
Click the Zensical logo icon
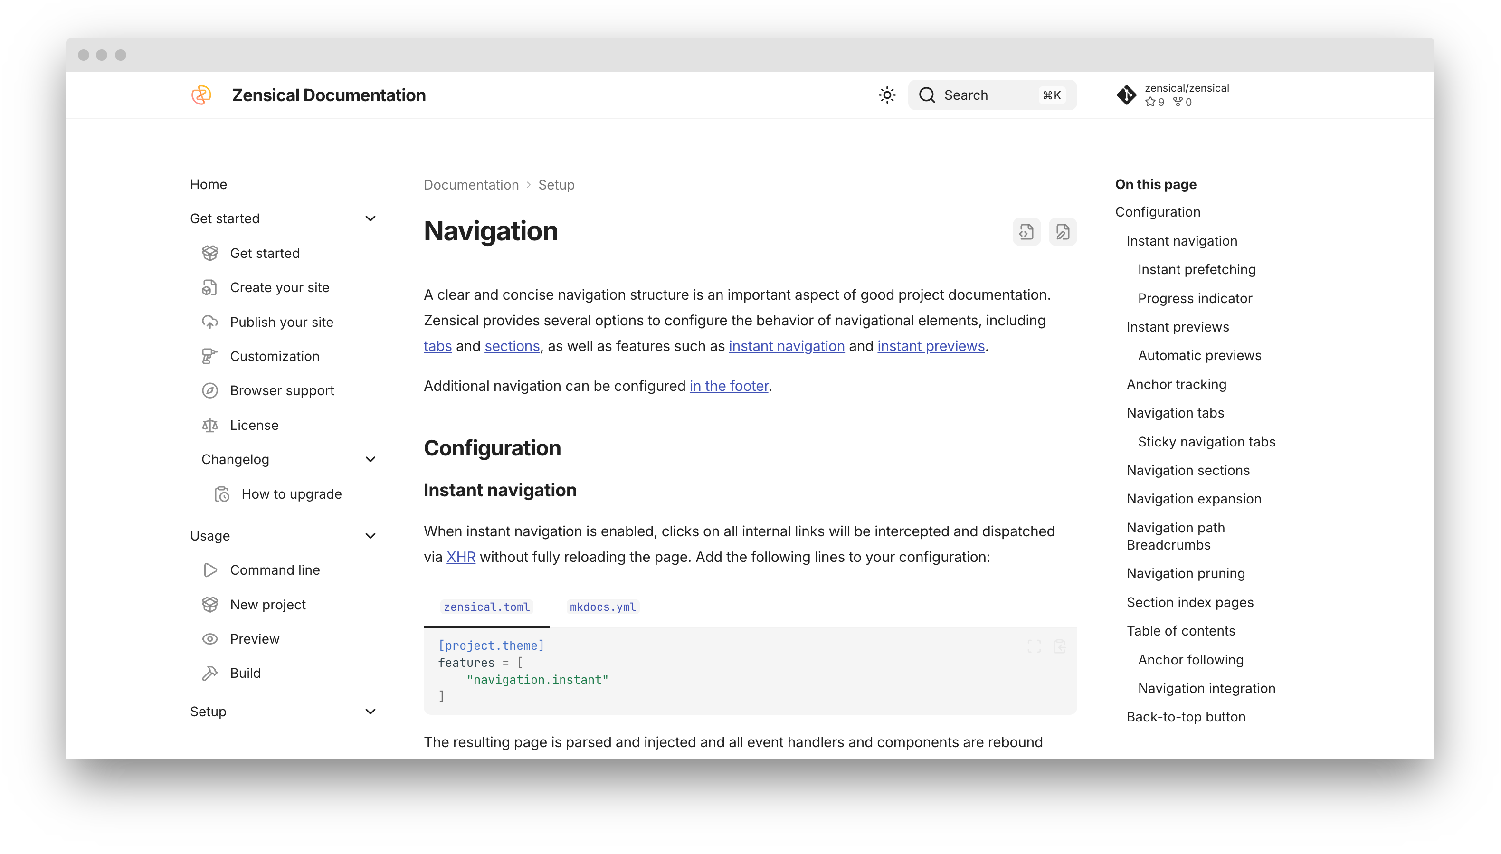(x=201, y=95)
